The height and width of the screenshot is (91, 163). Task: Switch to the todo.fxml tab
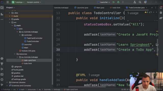tap(115, 8)
